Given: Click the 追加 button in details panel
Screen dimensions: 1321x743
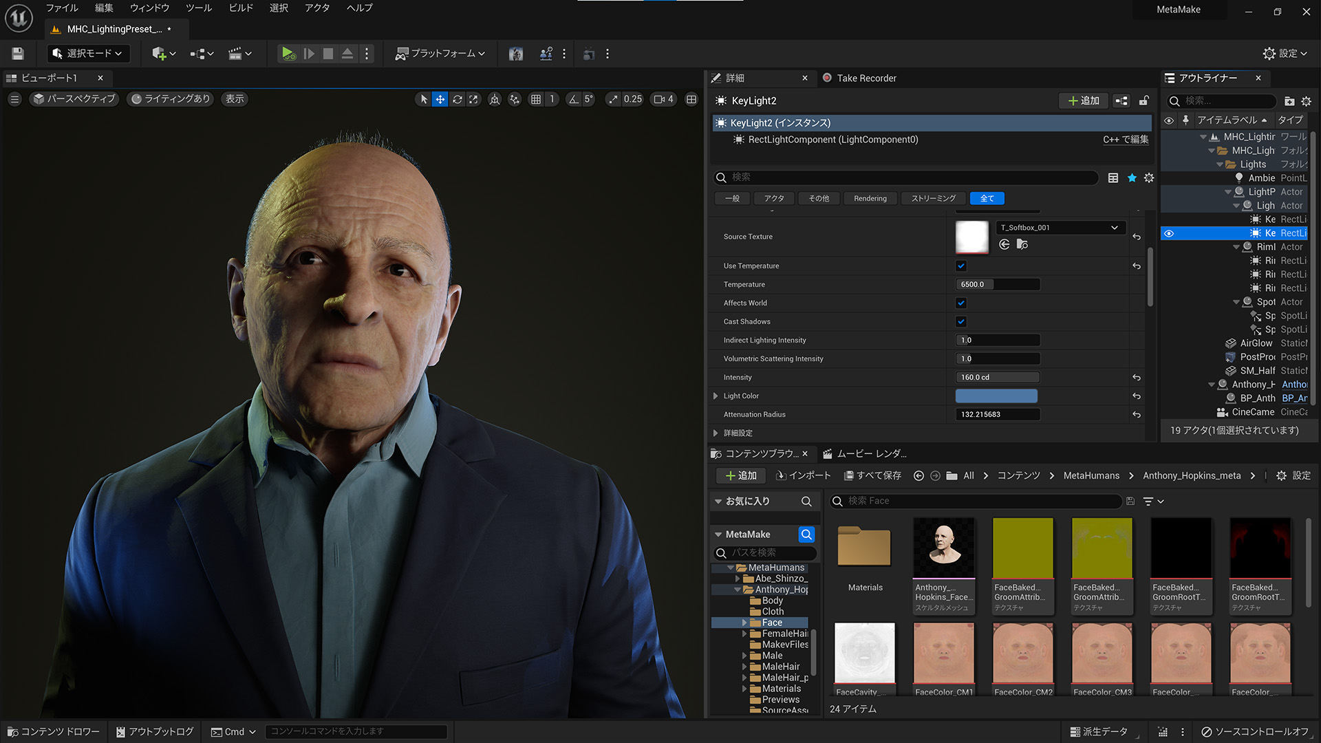Looking at the screenshot, I should (1083, 100).
